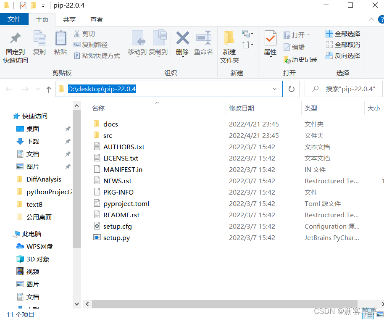Open DiffAnalysis in the navigation pane

point(44,179)
